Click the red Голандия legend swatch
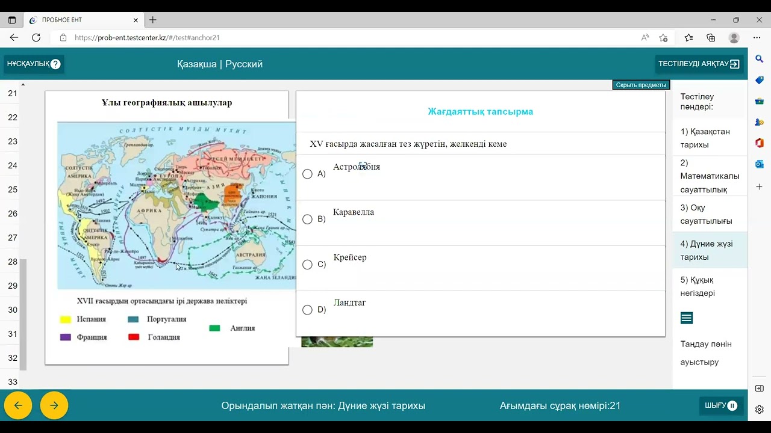Viewport: 771px width, 433px height. tap(134, 337)
